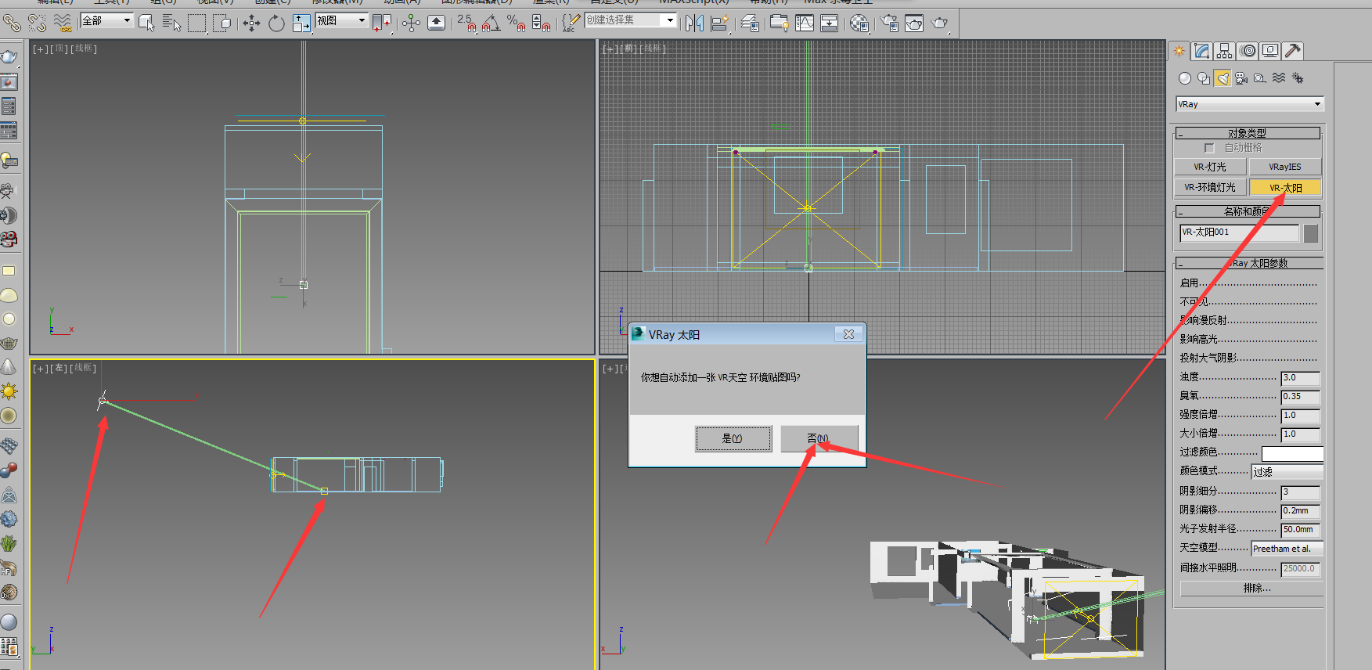The image size is (1372, 670).
Task: Open the VRay light type dropdown
Action: [1249, 104]
